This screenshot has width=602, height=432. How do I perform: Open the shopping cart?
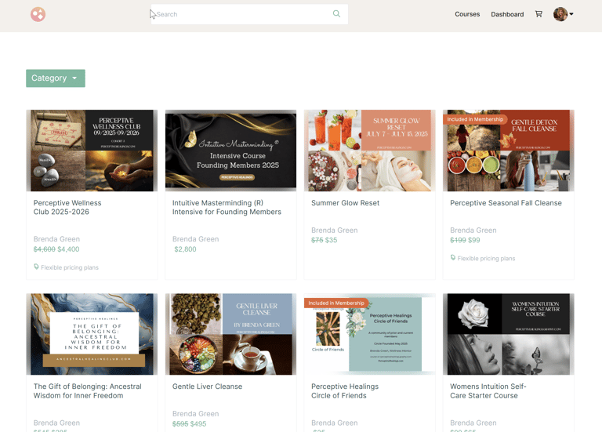point(539,14)
